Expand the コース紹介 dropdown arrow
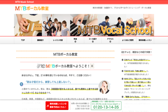Screen dimensions: 168x112 [x=93, y=42]
